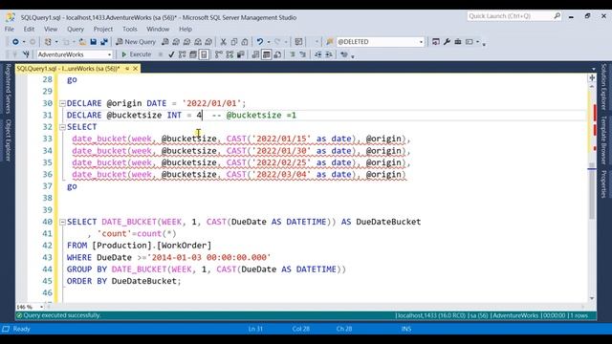
Task: Collapse the SELECT block at line 32
Action: click(62, 127)
